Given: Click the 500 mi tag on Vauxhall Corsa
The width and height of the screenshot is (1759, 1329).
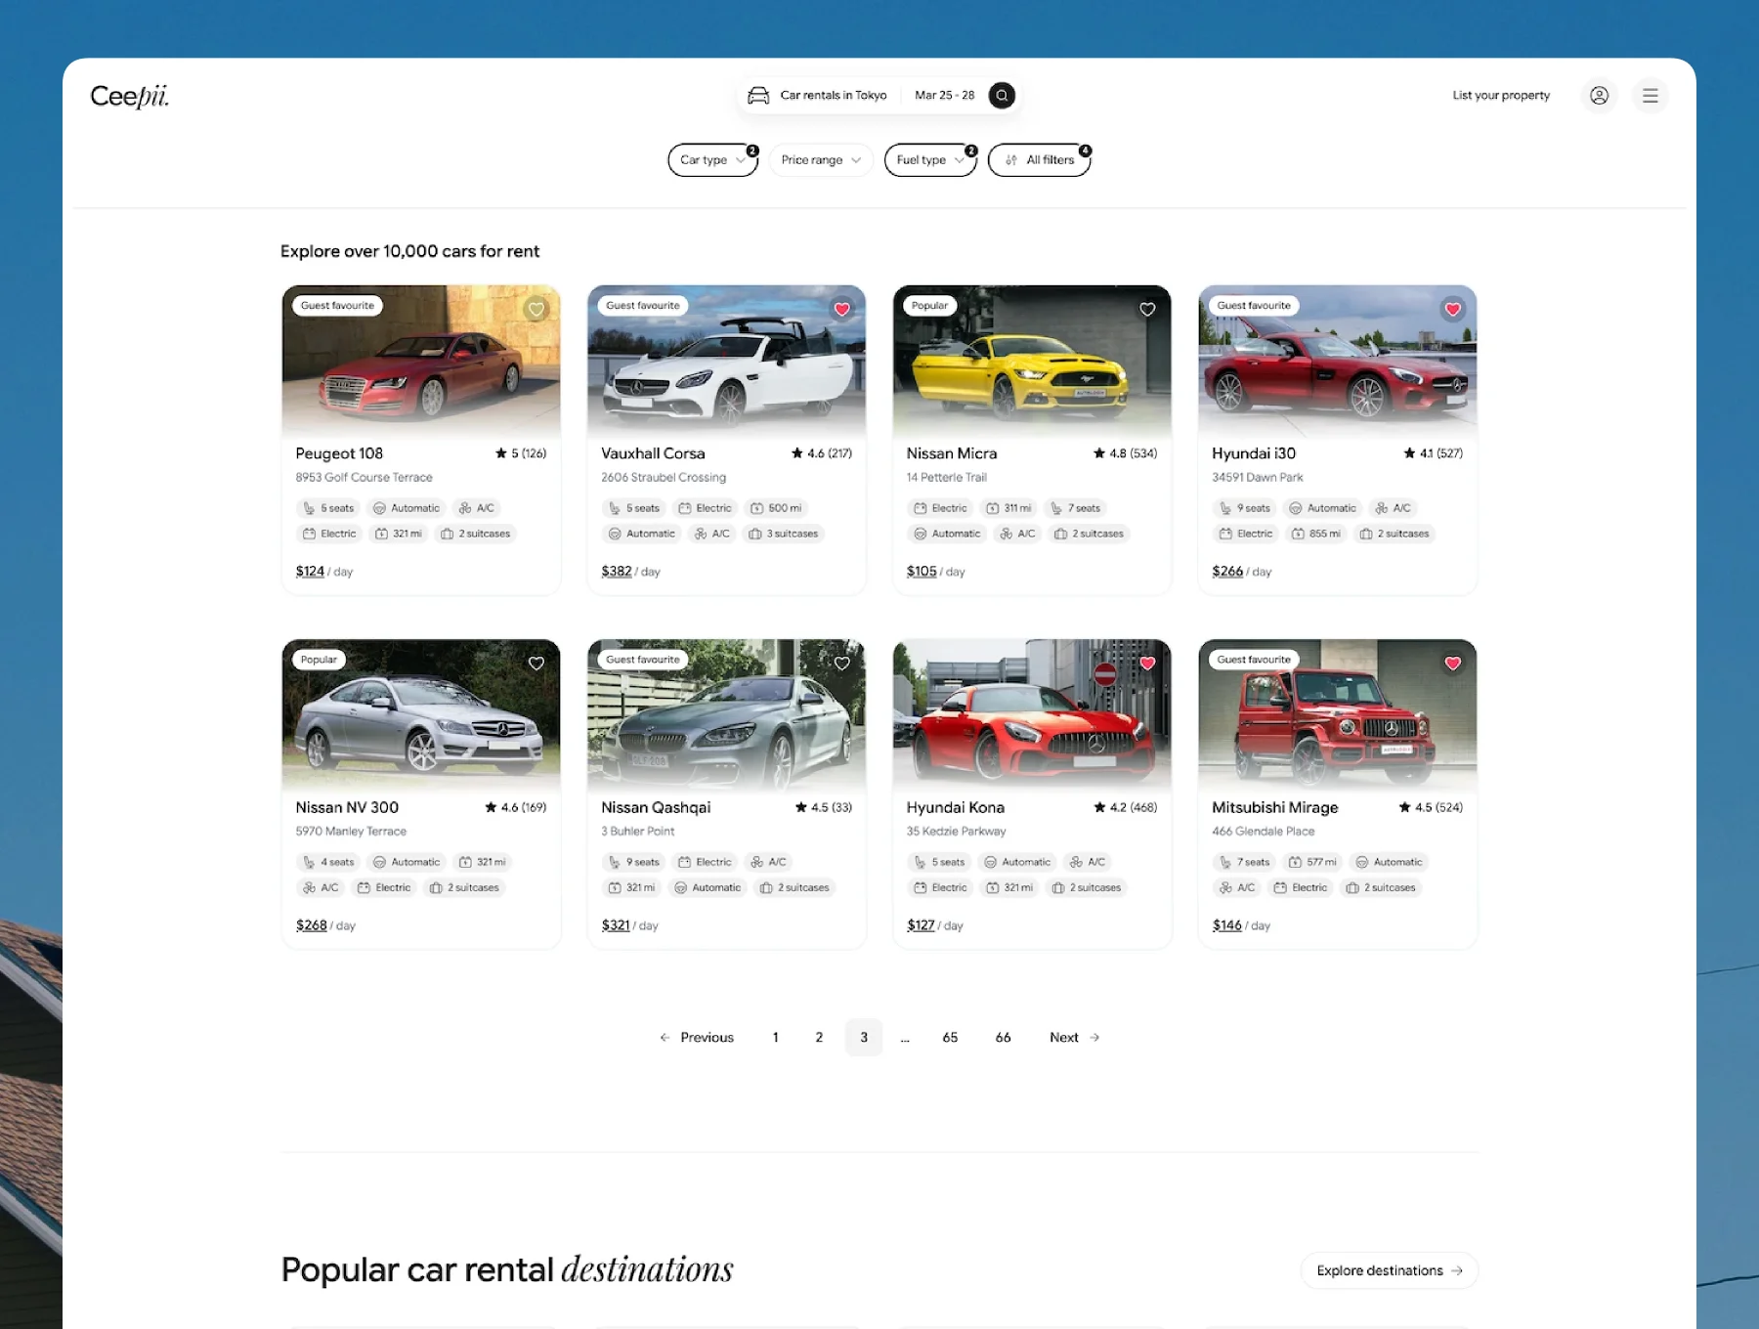Looking at the screenshot, I should [x=776, y=508].
